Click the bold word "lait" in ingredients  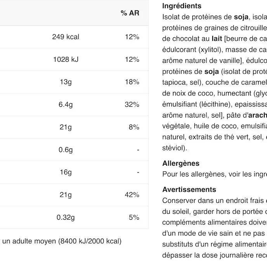[217, 38]
